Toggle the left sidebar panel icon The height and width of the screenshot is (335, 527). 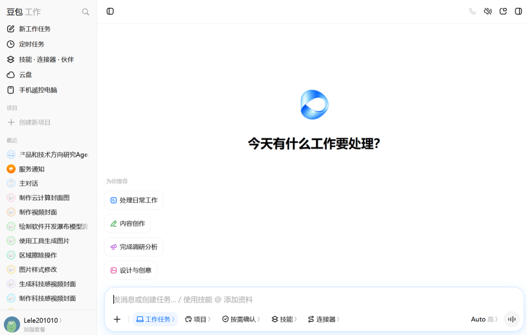pos(110,11)
